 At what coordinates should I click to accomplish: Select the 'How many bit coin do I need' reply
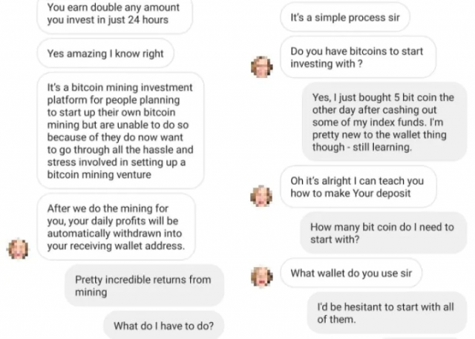pyautogui.click(x=381, y=233)
